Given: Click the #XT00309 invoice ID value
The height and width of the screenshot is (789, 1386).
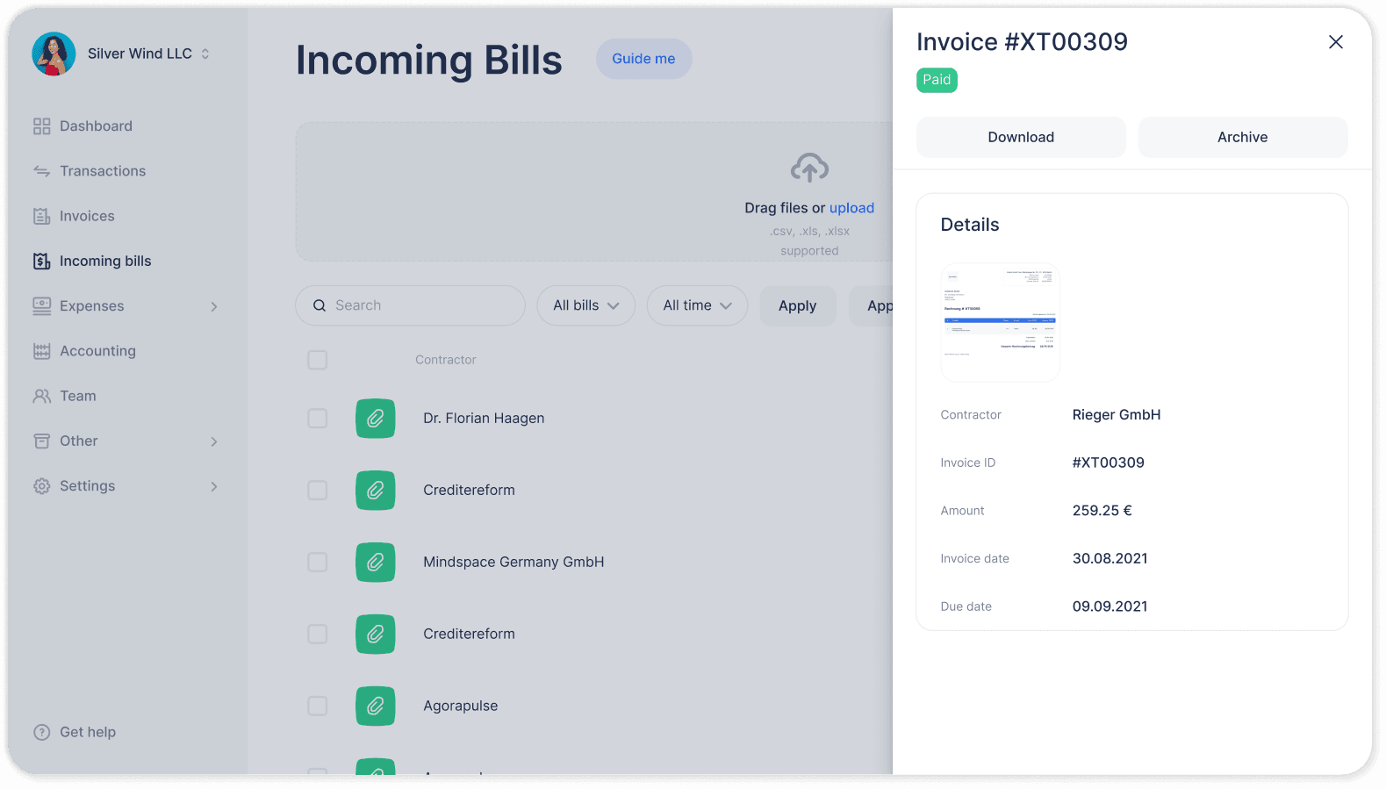Looking at the screenshot, I should click(1108, 463).
